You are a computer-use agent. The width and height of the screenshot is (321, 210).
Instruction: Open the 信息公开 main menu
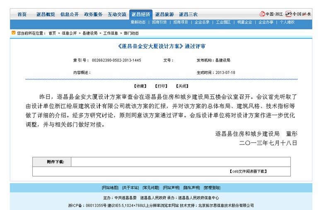[x=69, y=14]
